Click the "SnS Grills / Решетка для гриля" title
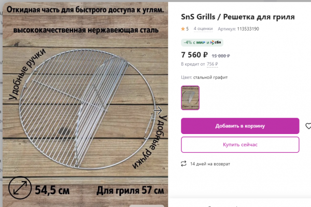Screen dimensions: 311x207 click(x=237, y=17)
